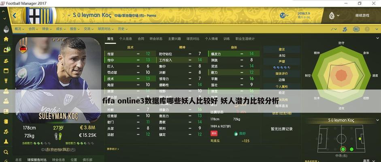The height and width of the screenshot is (162, 381).
Task: Expand the pencil edit dropdown
Action: tap(334, 29)
